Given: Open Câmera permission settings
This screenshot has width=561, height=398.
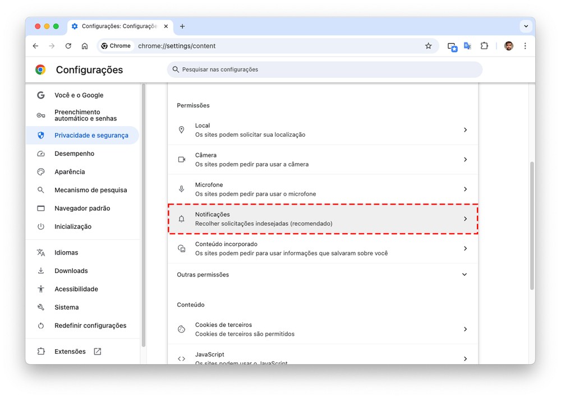Looking at the screenshot, I should [323, 160].
